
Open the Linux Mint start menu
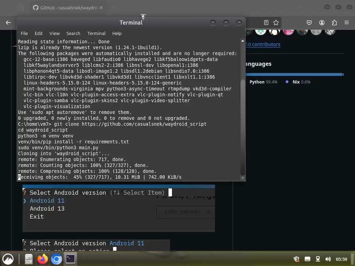click(8, 259)
